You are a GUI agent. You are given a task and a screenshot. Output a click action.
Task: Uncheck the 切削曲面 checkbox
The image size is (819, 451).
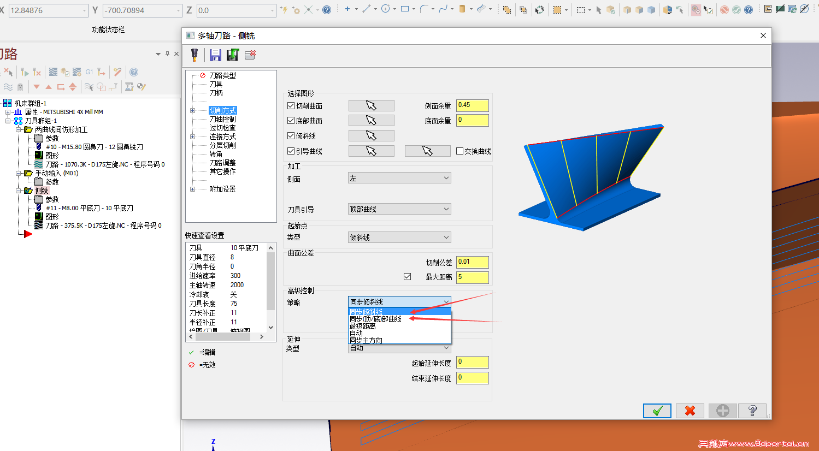point(291,106)
